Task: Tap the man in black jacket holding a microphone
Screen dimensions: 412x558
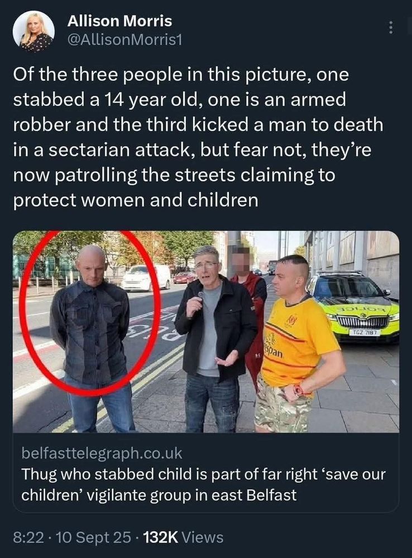Action: tap(214, 338)
